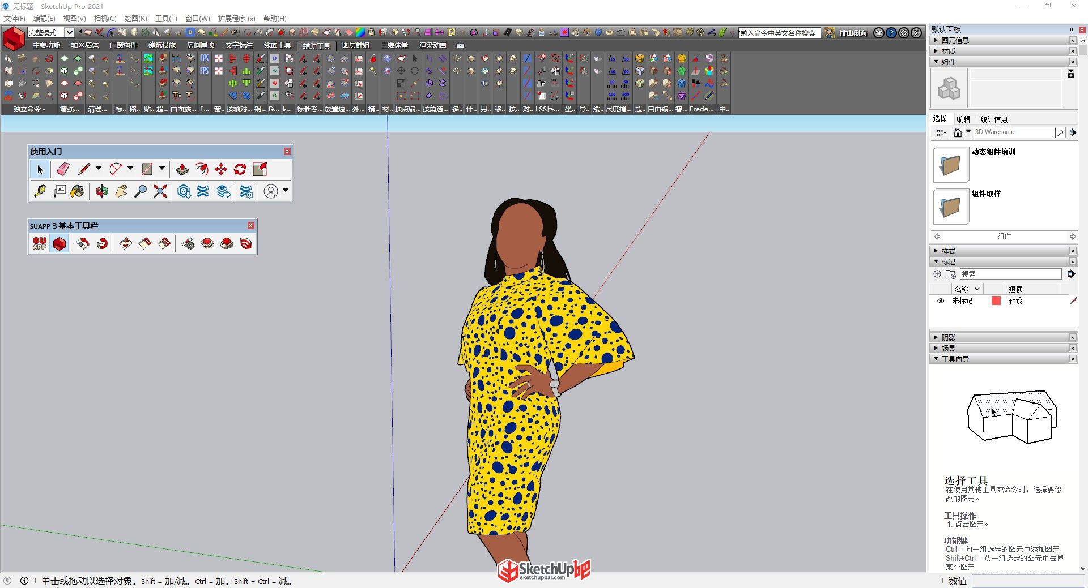The width and height of the screenshot is (1088, 588).
Task: Open the user account dropdown
Action: [x=286, y=190]
